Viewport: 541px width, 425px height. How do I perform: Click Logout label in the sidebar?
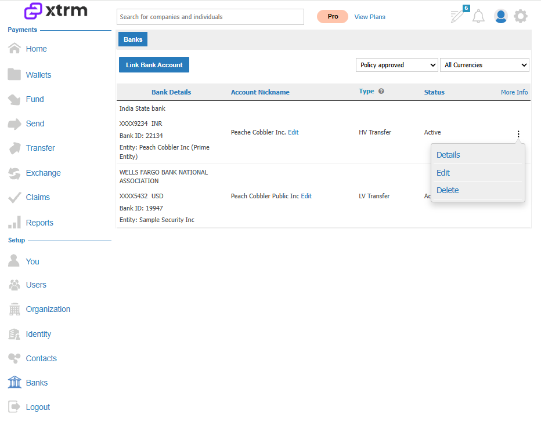click(x=38, y=408)
